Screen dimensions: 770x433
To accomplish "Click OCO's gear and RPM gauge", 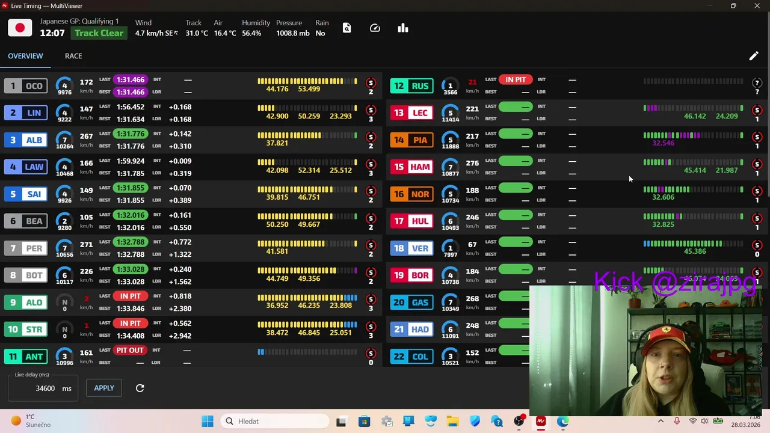I will tap(64, 86).
